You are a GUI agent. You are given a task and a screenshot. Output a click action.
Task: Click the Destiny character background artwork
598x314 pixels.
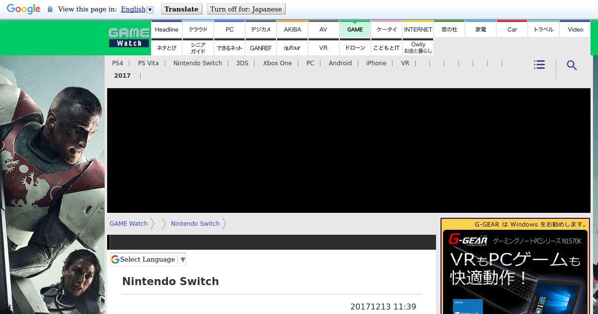coord(52,184)
